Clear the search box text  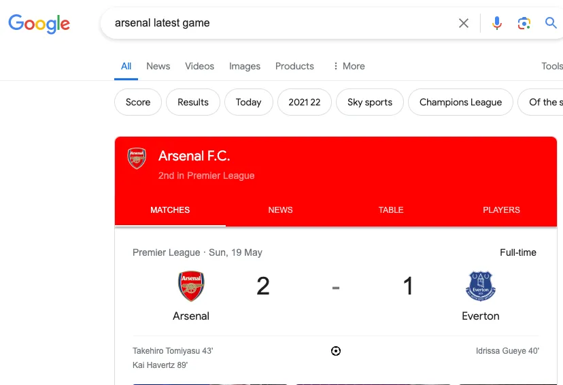tap(464, 23)
